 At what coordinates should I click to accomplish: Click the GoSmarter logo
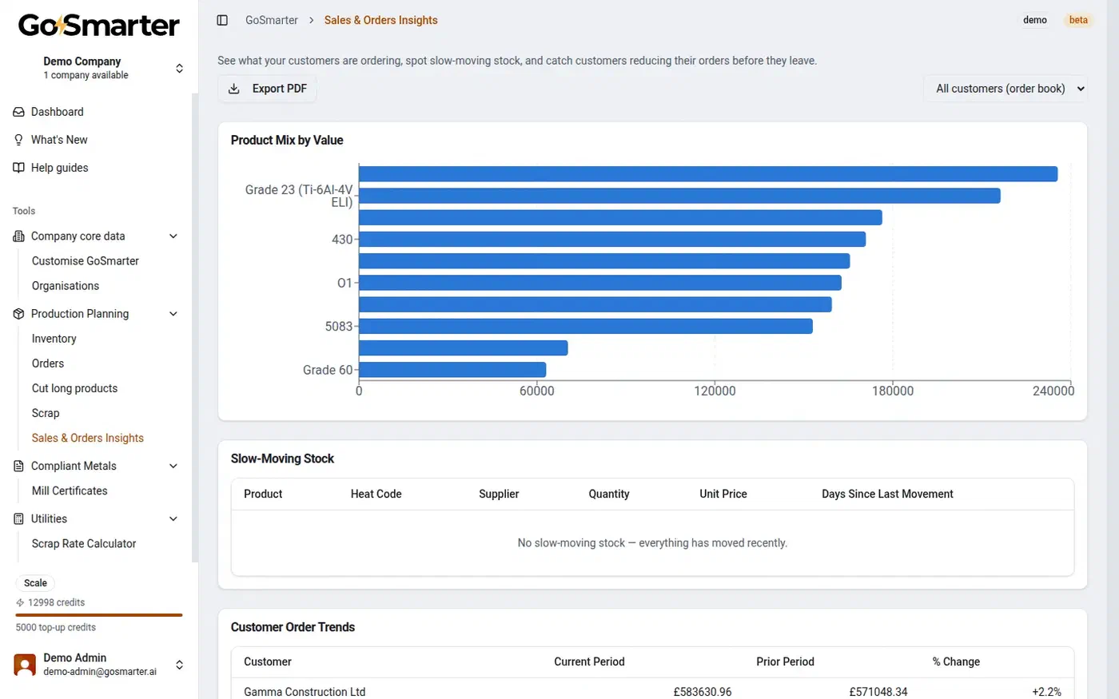pyautogui.click(x=99, y=25)
